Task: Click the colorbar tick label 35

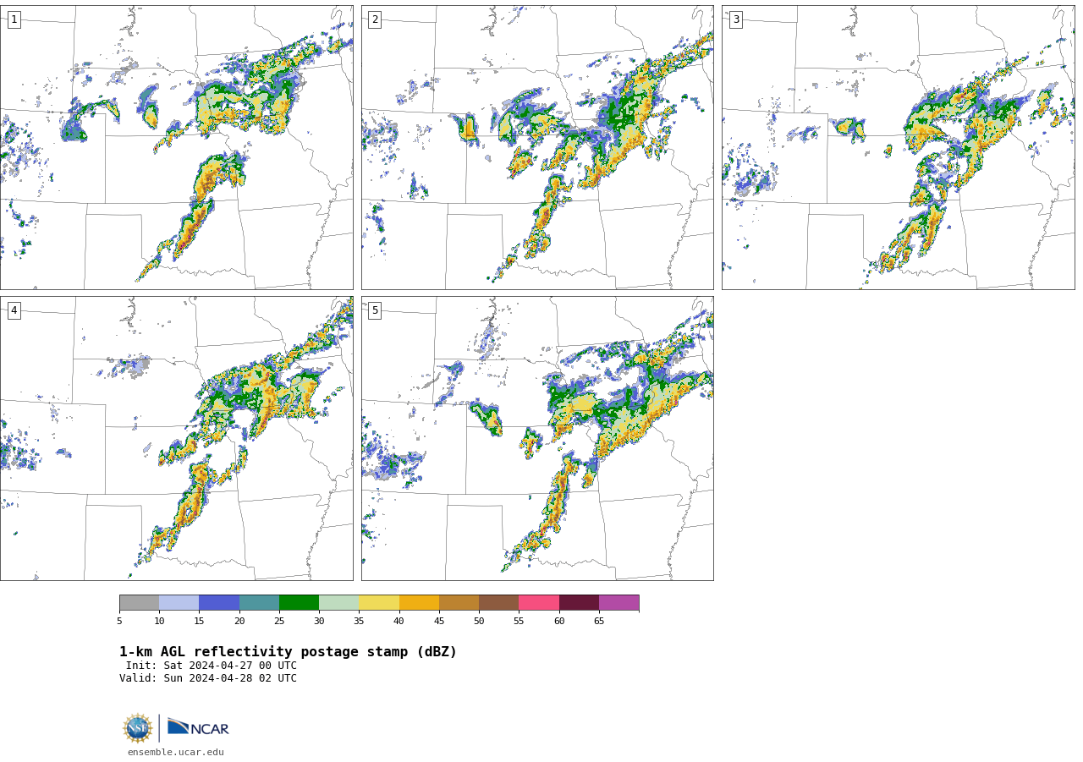Action: [x=359, y=622]
